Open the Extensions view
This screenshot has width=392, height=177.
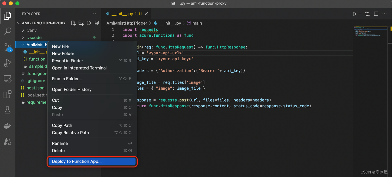(8, 94)
